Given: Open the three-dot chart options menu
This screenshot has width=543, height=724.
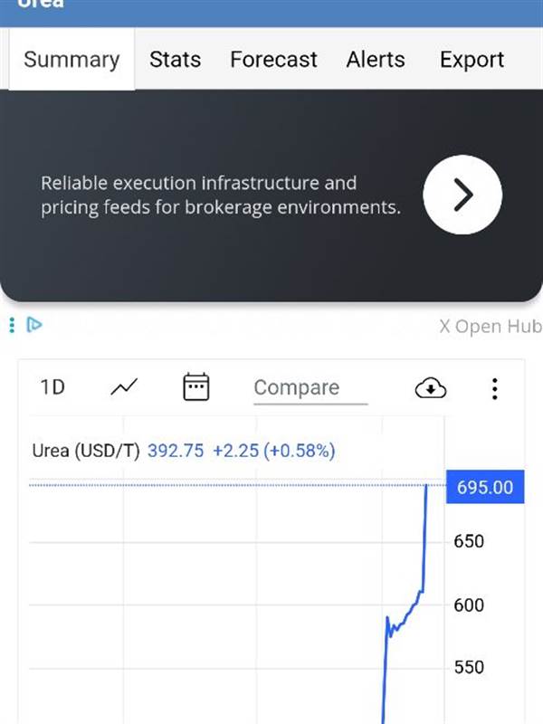Looking at the screenshot, I should [494, 388].
